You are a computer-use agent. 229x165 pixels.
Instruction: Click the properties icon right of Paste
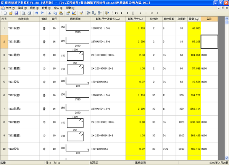pos(68,13)
